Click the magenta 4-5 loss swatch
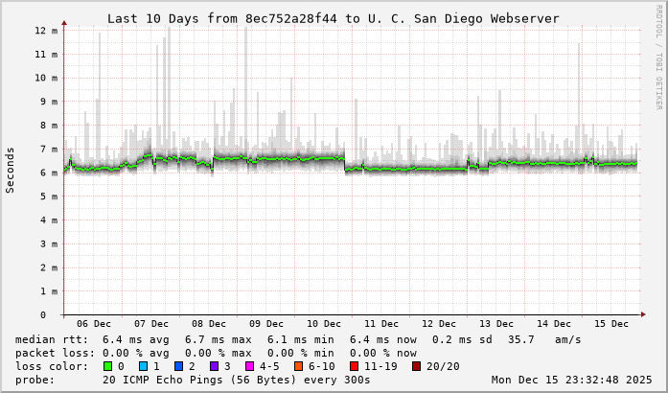668x393 pixels. click(252, 366)
